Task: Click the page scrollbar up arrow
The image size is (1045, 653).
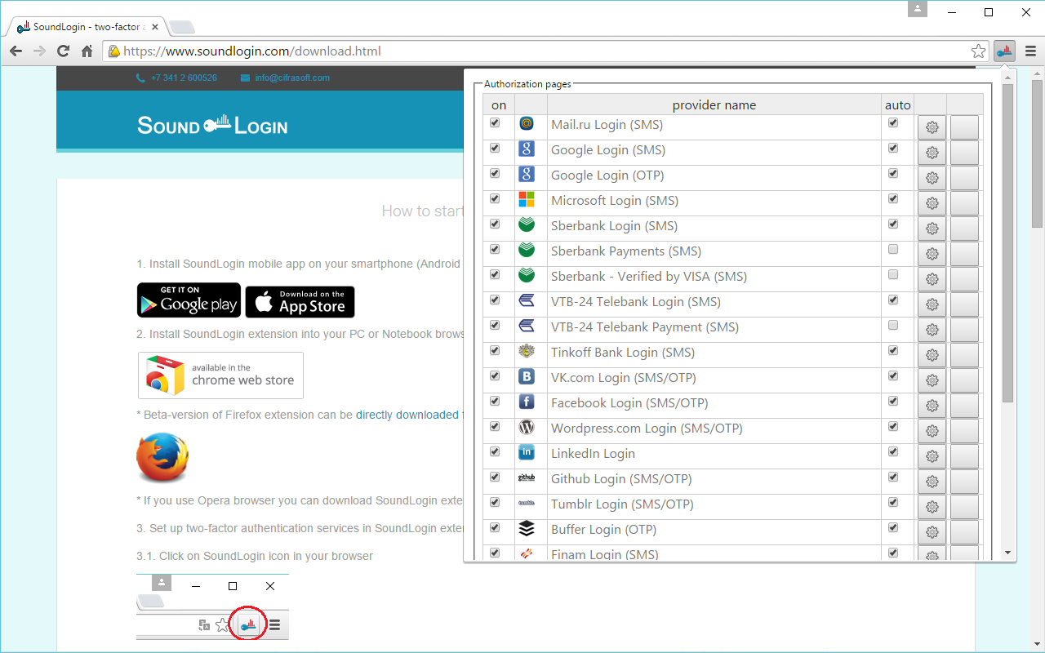Action: tap(1038, 74)
